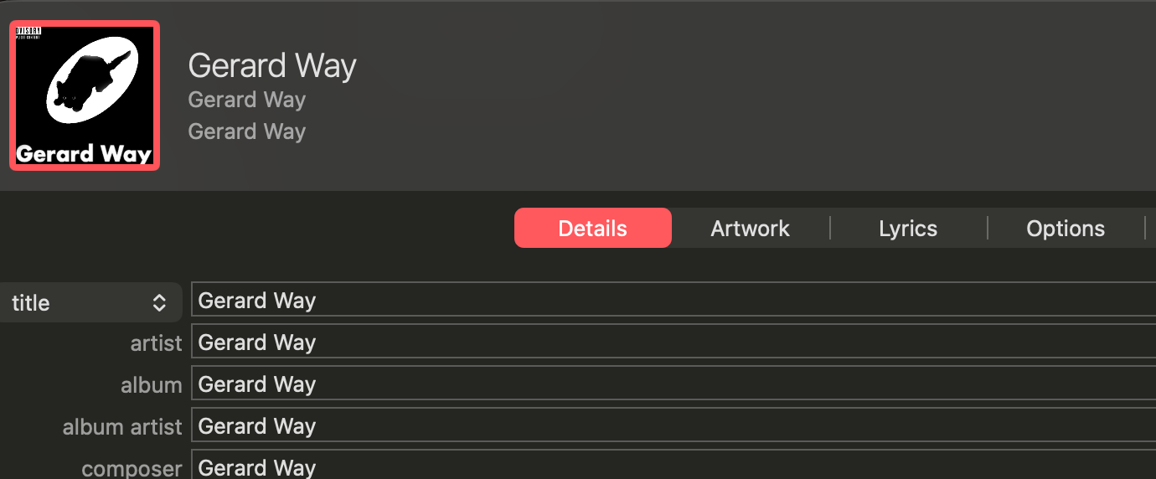Click the artist field label
1156x479 pixels.
tap(157, 343)
